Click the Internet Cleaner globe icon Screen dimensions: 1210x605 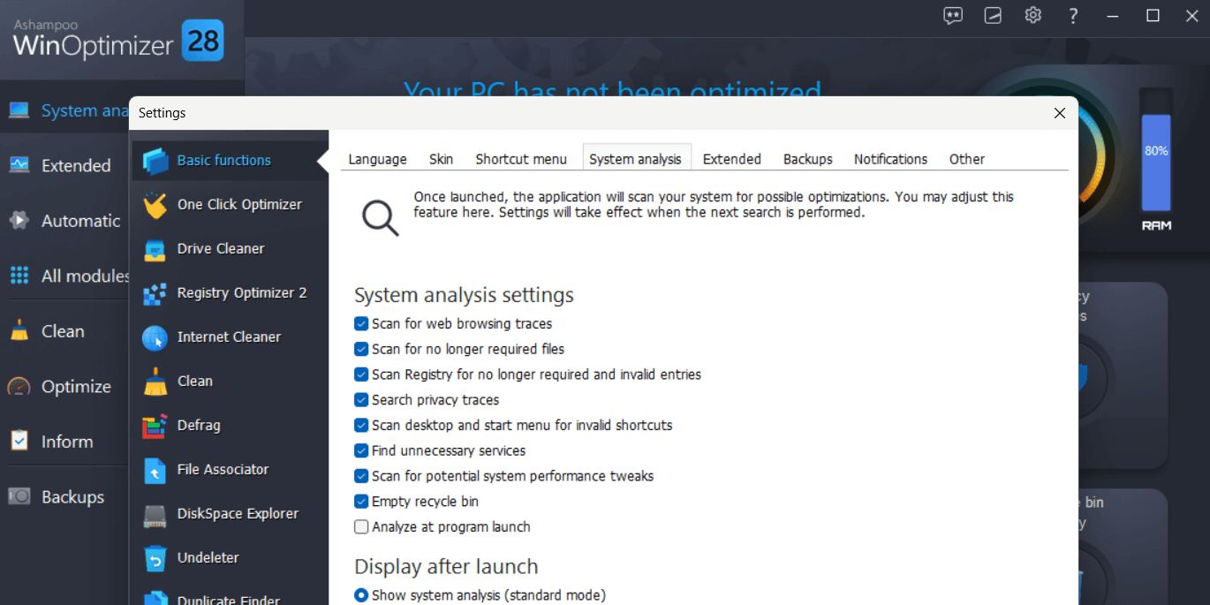click(x=155, y=337)
